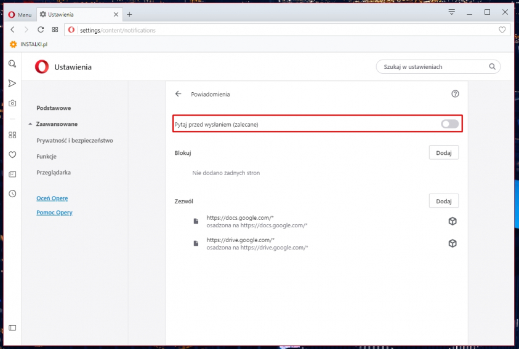Open History clock icon in sidebar

[12, 194]
